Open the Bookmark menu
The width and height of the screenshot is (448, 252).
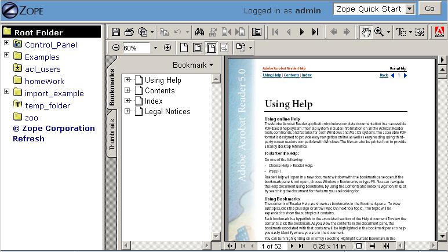point(193,65)
